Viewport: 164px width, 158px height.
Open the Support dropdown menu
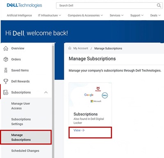point(137,16)
